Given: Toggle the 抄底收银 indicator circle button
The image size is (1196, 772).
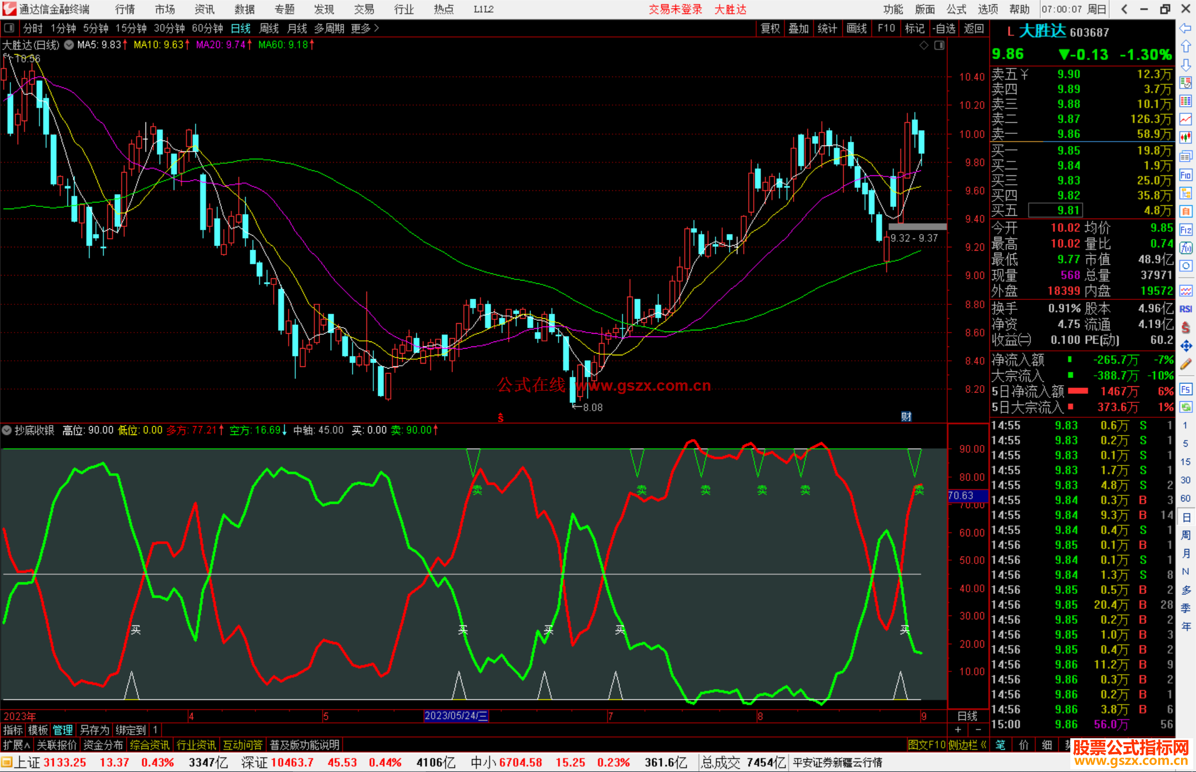Looking at the screenshot, I should (x=7, y=430).
